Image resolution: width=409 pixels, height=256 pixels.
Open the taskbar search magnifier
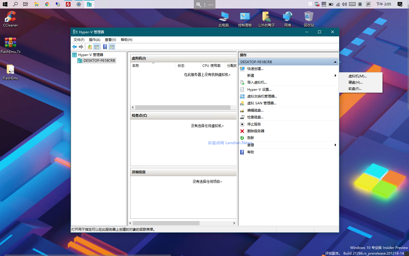(x=15, y=4)
